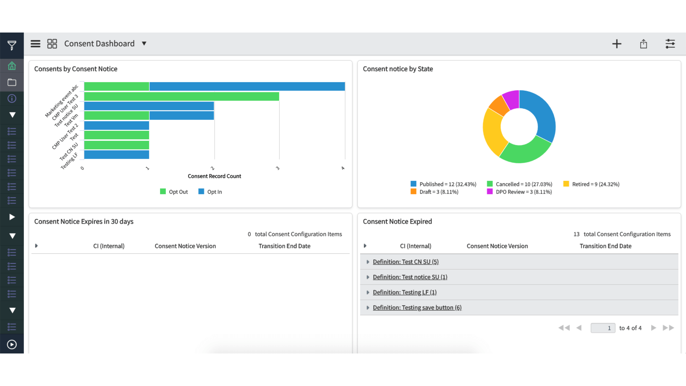Open Definition: Test CN SU (5) link
The image size is (686, 386).
point(406,262)
